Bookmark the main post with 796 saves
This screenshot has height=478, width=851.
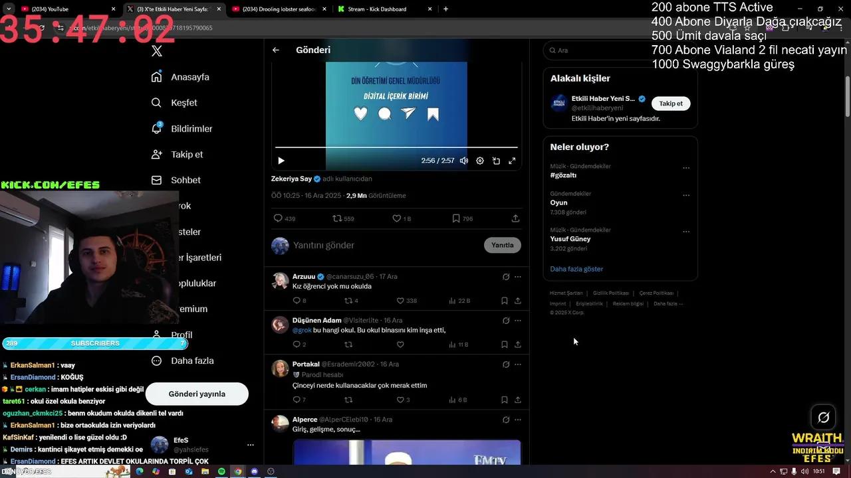(456, 218)
